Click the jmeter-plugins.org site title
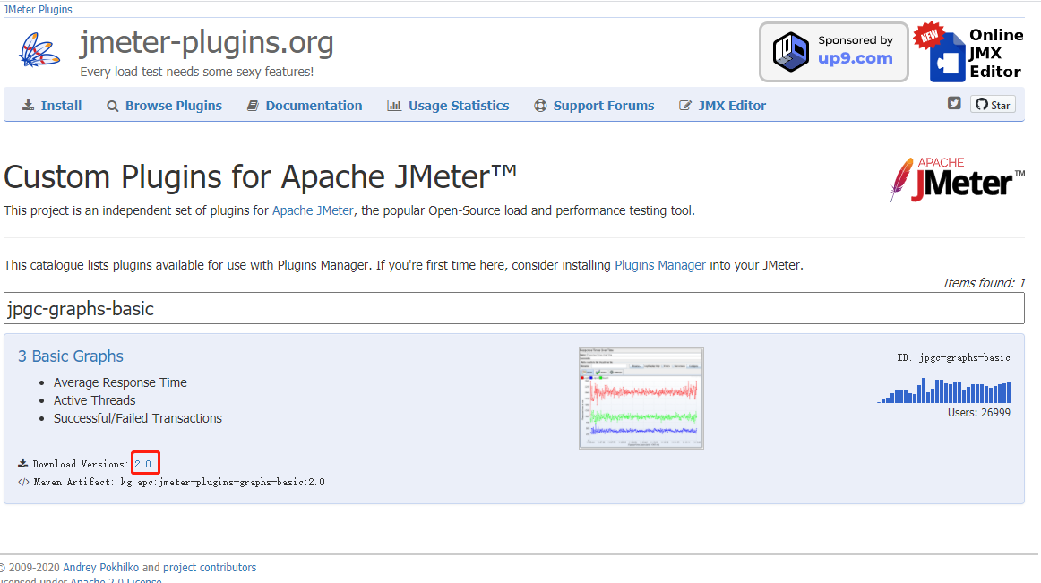Viewport: 1041px width, 583px height. pyautogui.click(x=206, y=42)
